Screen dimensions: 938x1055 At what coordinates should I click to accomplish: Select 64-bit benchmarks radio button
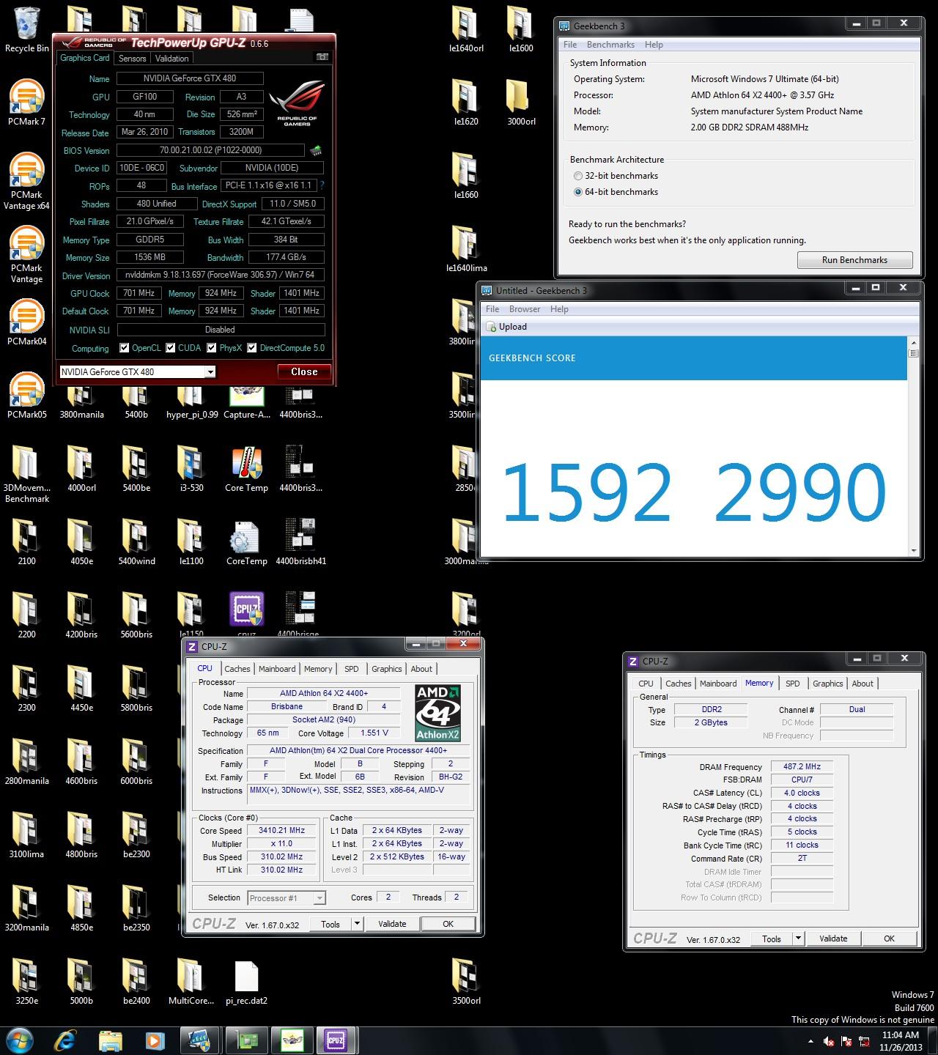pyautogui.click(x=579, y=192)
